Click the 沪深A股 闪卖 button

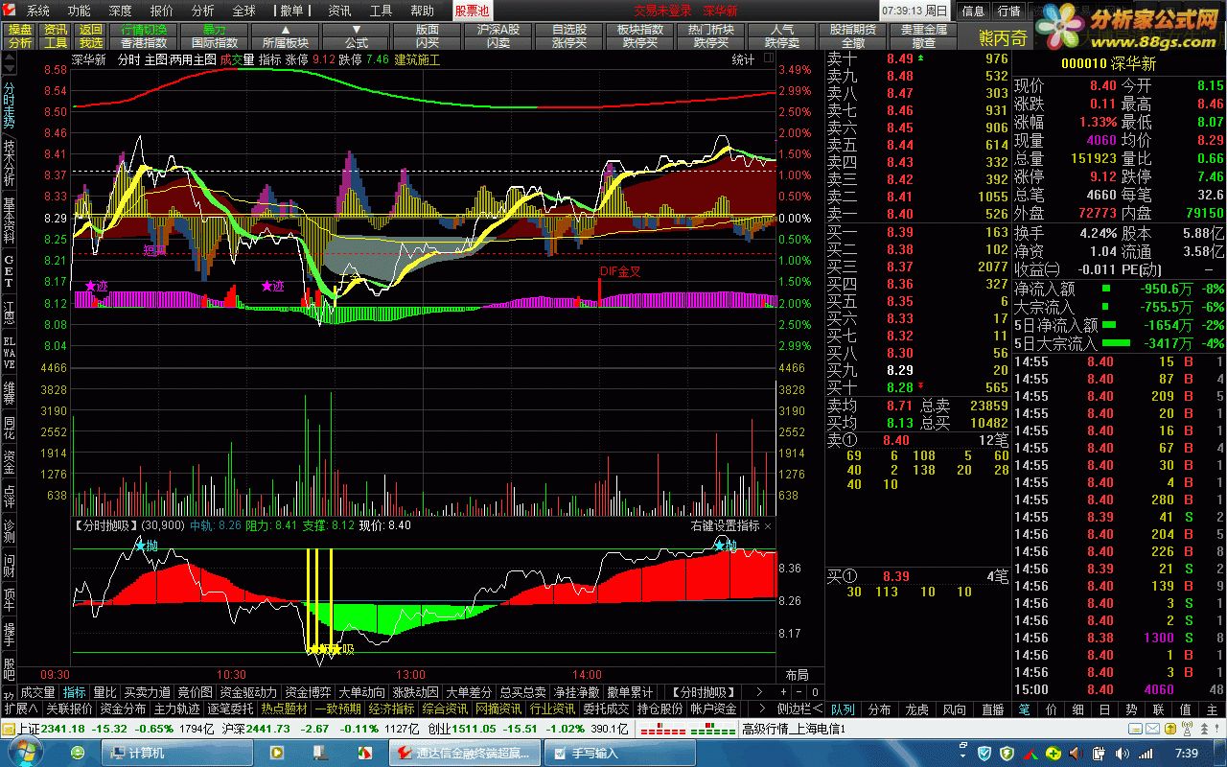pyautogui.click(x=498, y=36)
